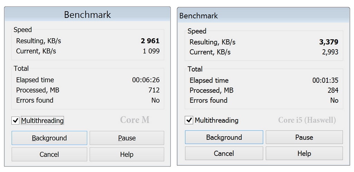Click Background button in Core M benchmark
The image size is (354, 172).
click(x=49, y=138)
